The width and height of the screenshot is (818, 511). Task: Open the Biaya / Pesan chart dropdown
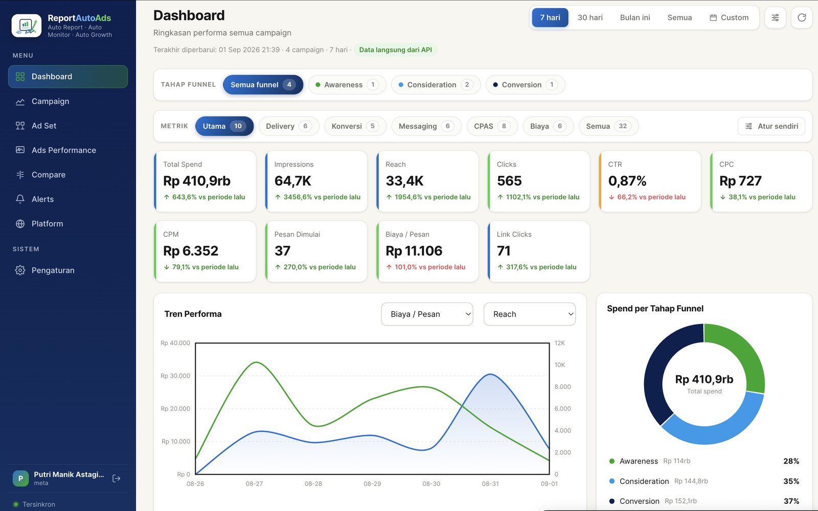(427, 314)
